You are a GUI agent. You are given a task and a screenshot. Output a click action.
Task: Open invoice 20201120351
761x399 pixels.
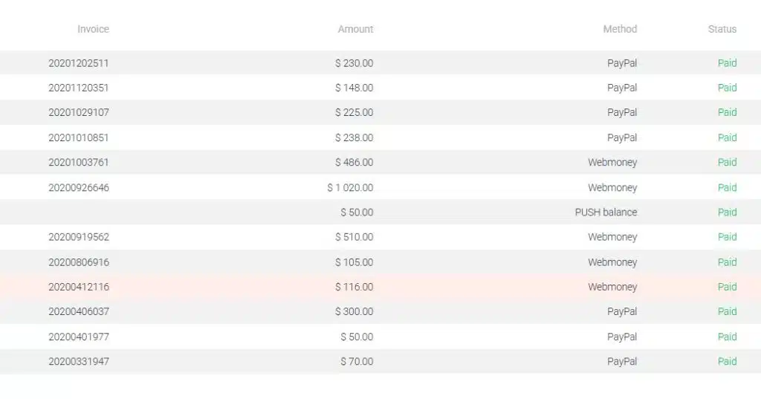click(x=79, y=88)
